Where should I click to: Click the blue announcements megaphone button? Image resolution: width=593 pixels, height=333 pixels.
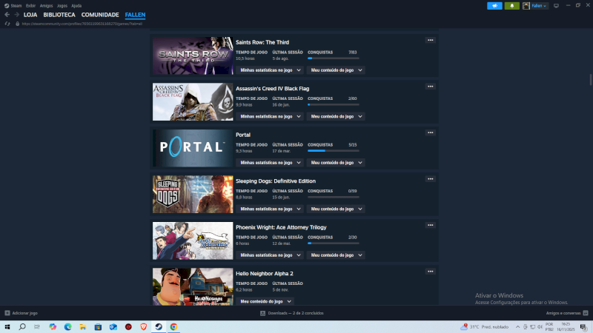tap(494, 6)
